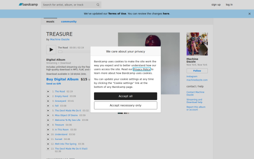The height and width of the screenshot is (159, 254).
Task: Open Treasure track link
Action: (x=59, y=125)
